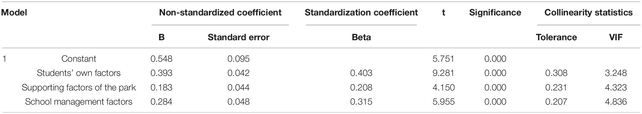642x114 pixels.
Task: Select the Constant row label
Action: click(x=79, y=59)
